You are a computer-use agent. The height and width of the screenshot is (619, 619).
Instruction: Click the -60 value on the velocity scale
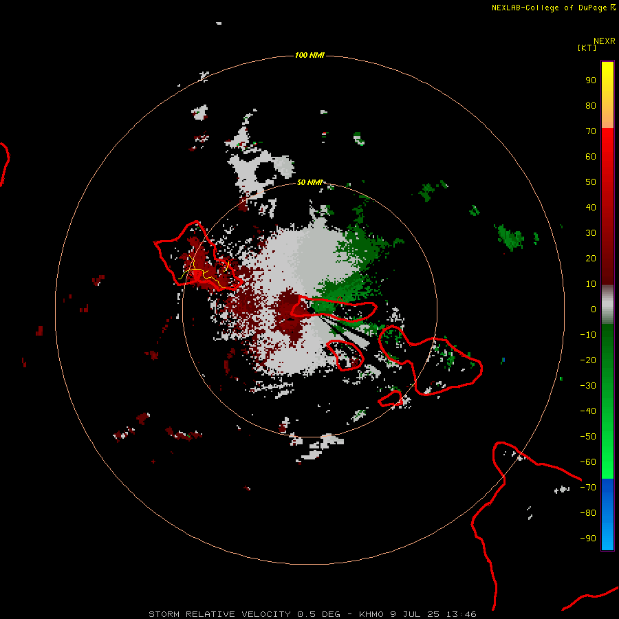(588, 462)
